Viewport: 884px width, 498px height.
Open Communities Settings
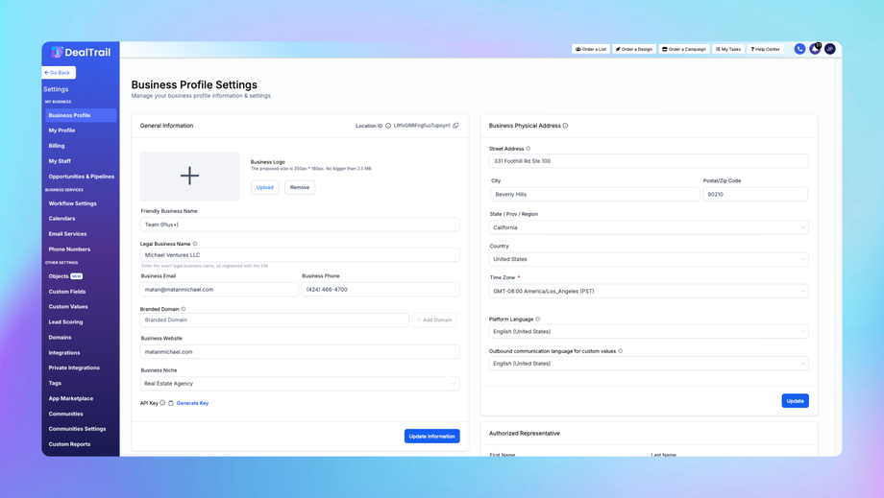coord(77,429)
